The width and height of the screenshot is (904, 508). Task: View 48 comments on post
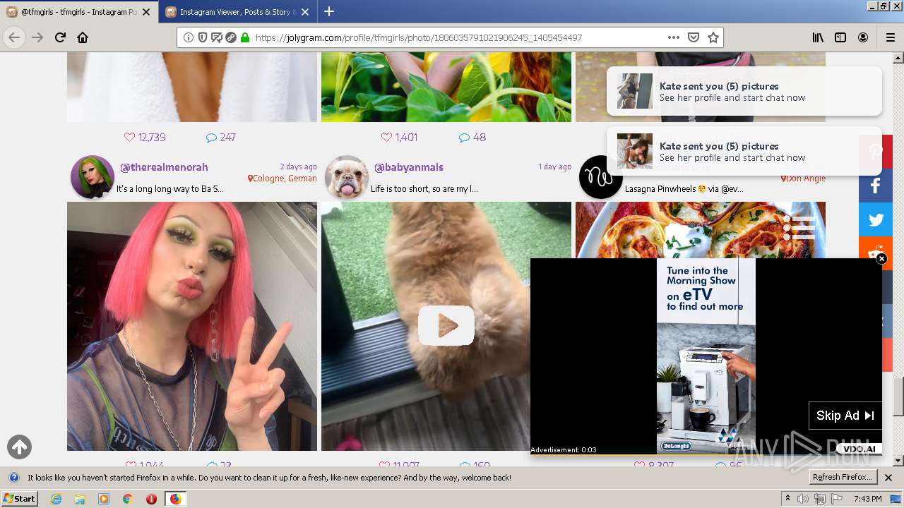[x=472, y=138]
